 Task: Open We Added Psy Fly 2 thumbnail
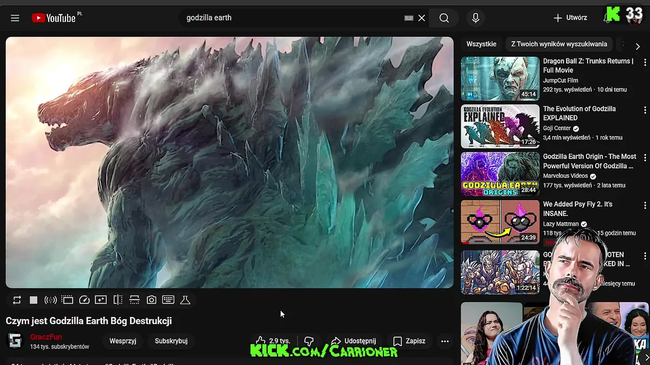point(500,222)
